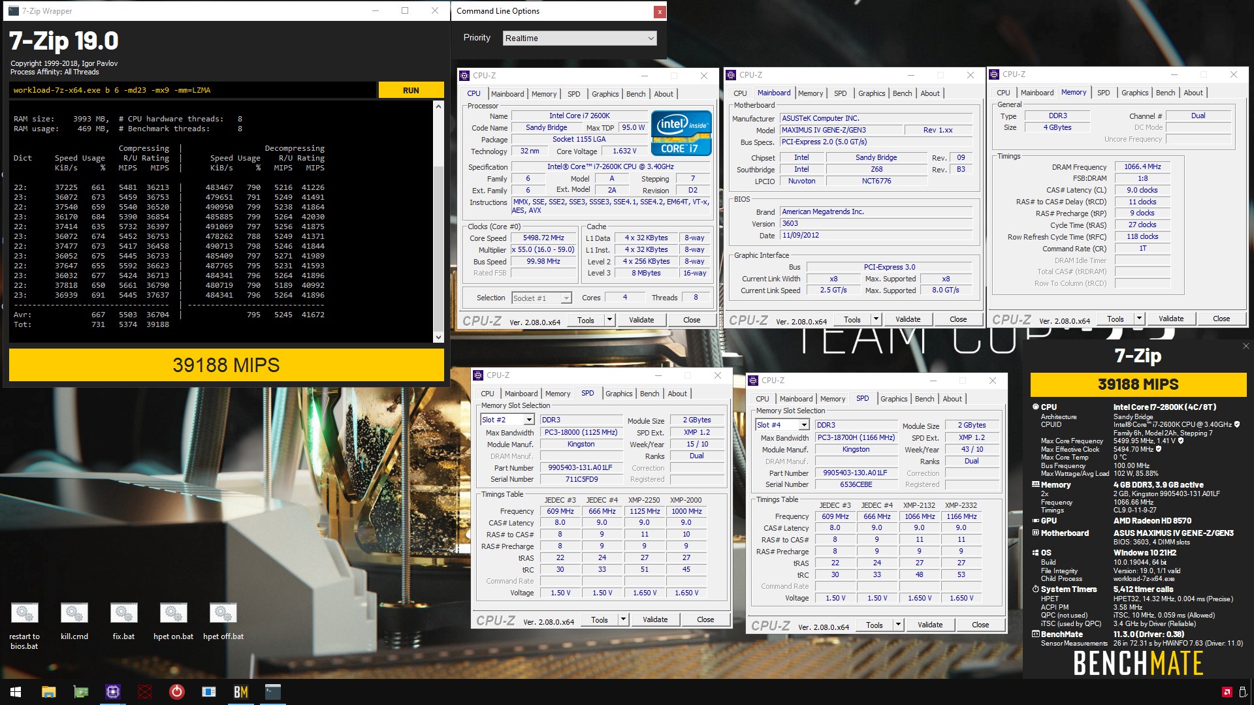1254x705 pixels.
Task: Close the BenchMate result overlay panel
Action: 1246,346
